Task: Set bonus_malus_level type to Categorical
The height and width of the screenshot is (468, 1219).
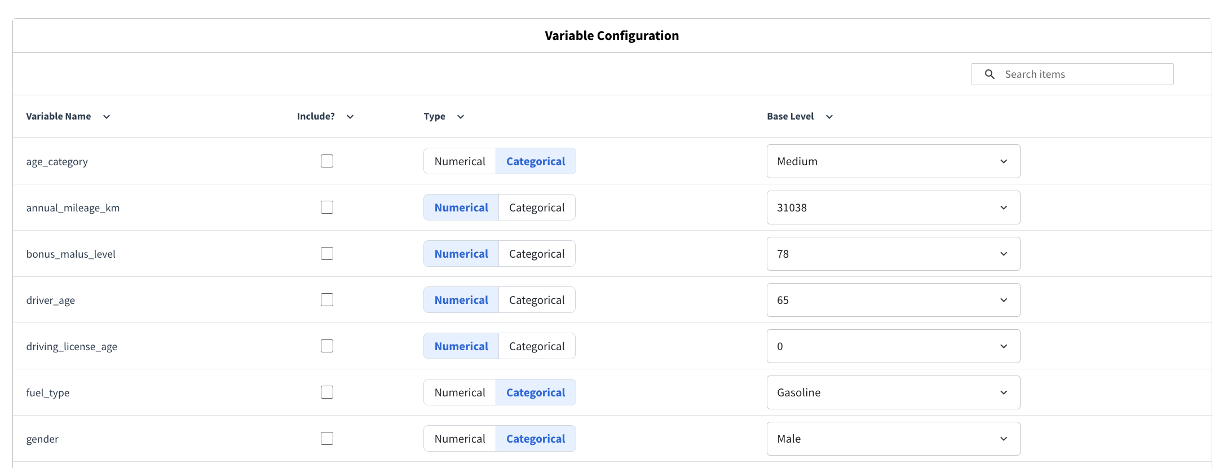Action: pyautogui.click(x=536, y=253)
